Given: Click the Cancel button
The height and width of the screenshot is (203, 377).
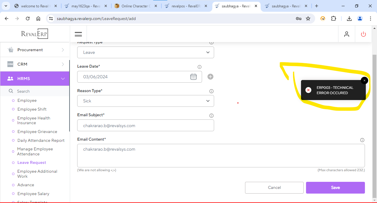Looking at the screenshot, I should click(x=274, y=187).
